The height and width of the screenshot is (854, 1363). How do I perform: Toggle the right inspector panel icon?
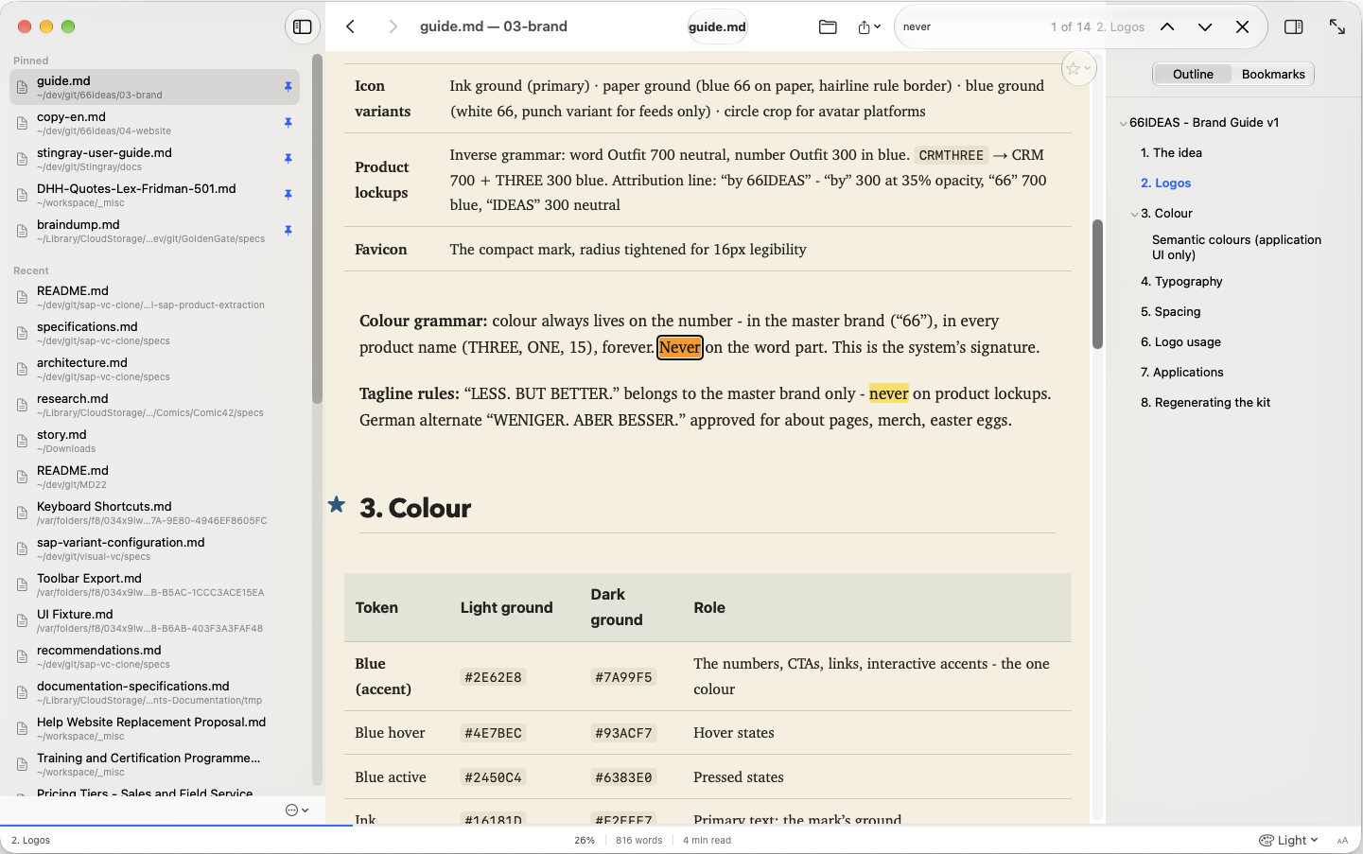tap(1294, 26)
